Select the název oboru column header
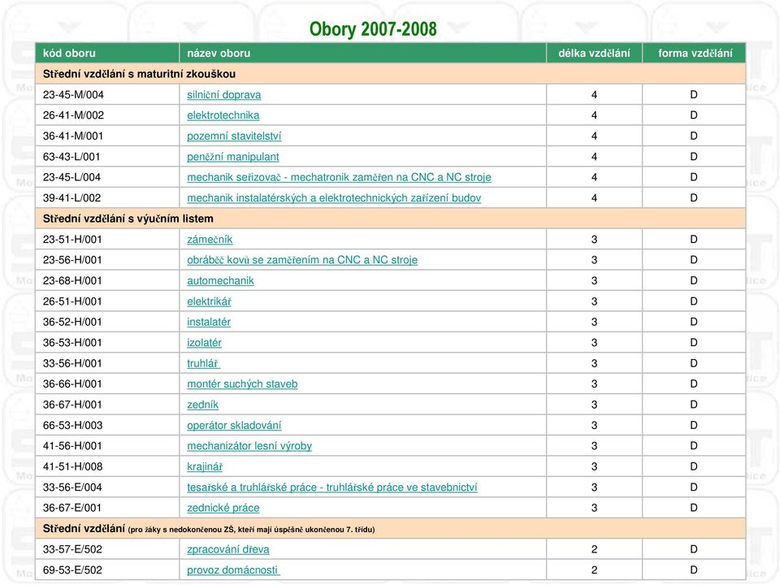The width and height of the screenshot is (780, 585). tap(219, 54)
